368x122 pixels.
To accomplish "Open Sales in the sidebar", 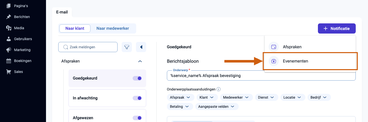I will (18, 72).
